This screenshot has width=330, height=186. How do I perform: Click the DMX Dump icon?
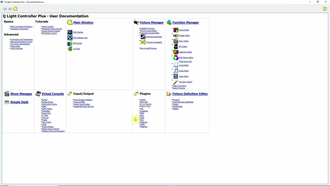click(70, 43)
